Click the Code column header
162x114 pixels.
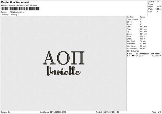tap(152, 54)
